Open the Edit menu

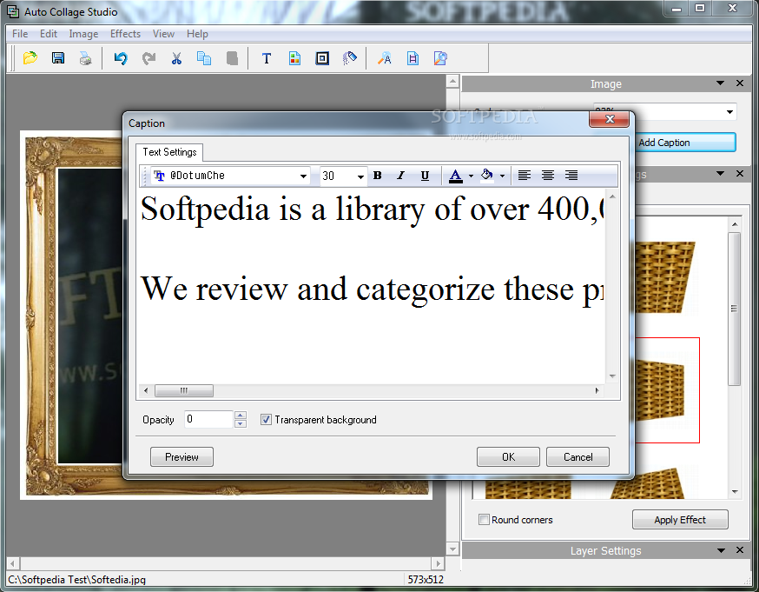[49, 34]
